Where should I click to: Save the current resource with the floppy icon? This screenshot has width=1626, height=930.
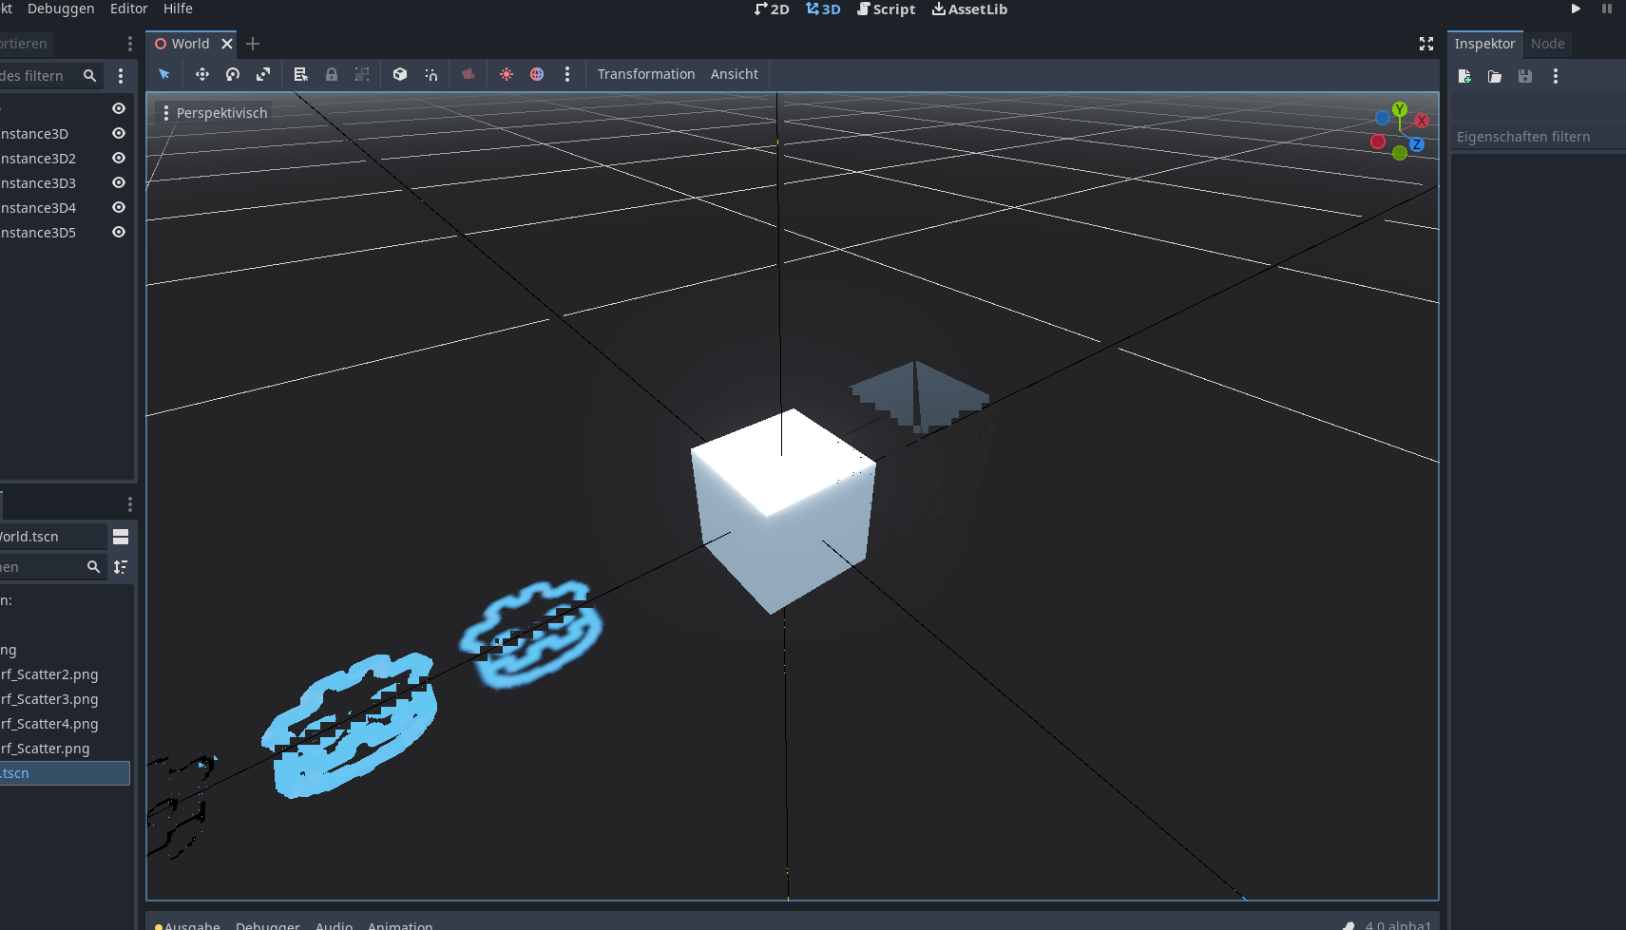pyautogui.click(x=1525, y=76)
